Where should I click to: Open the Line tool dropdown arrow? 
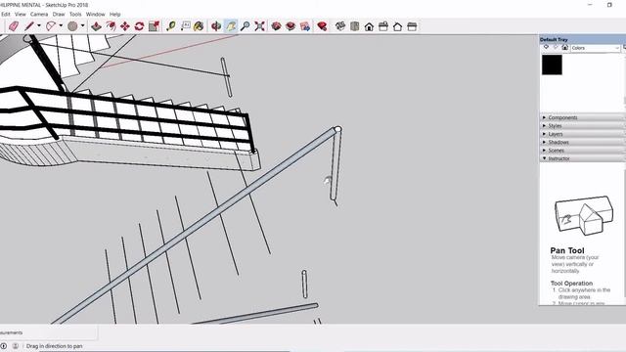tap(39, 26)
